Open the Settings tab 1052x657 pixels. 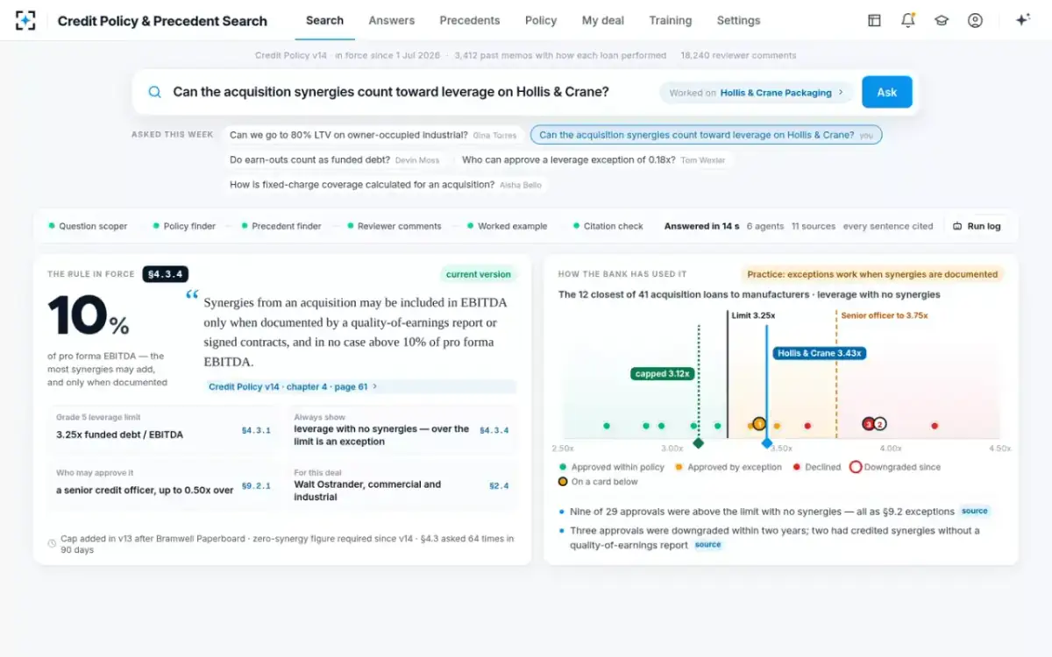point(739,20)
